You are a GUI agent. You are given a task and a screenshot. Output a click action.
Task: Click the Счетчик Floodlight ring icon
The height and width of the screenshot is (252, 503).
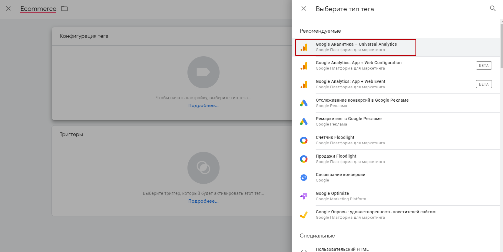tap(304, 140)
